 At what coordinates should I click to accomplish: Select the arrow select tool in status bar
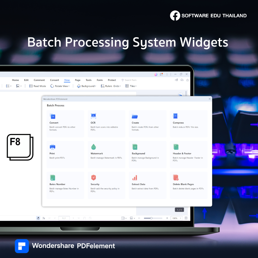pyautogui.click(x=44, y=218)
